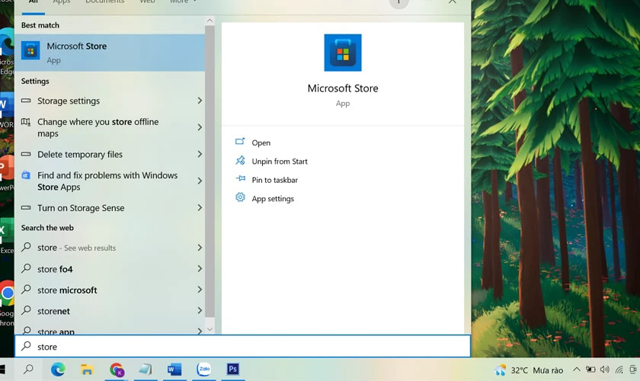Open Microsoft Edge from the taskbar

[x=58, y=370]
